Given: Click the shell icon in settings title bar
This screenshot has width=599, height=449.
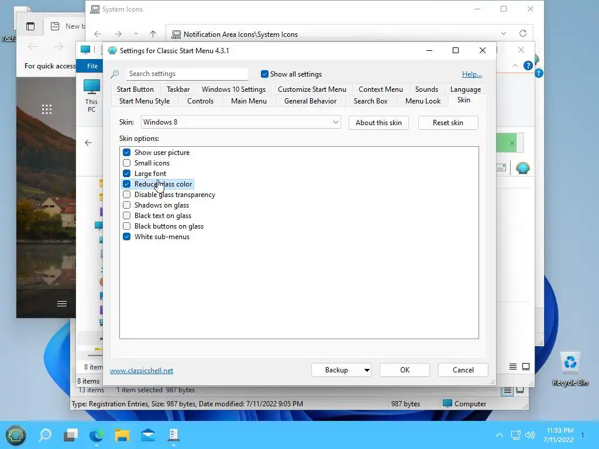Looking at the screenshot, I should click(112, 51).
